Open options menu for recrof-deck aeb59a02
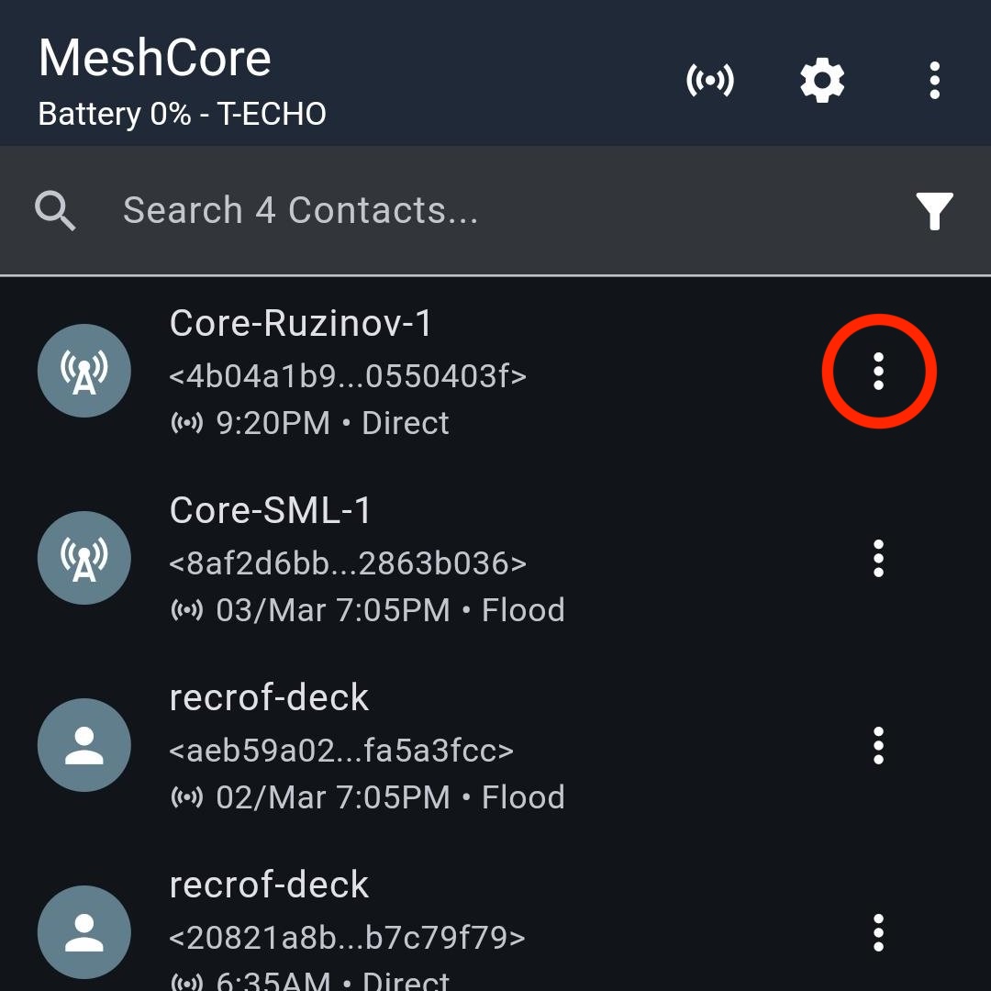991x991 pixels. 878,745
